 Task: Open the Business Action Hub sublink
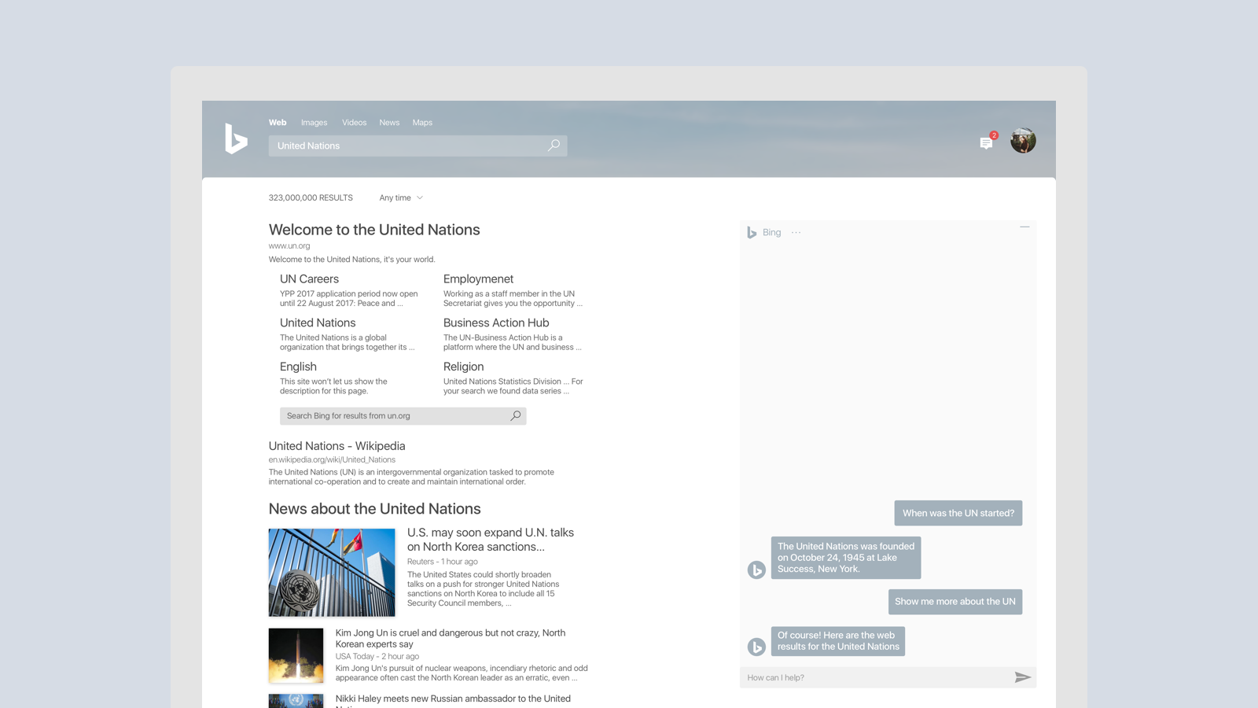coord(496,323)
